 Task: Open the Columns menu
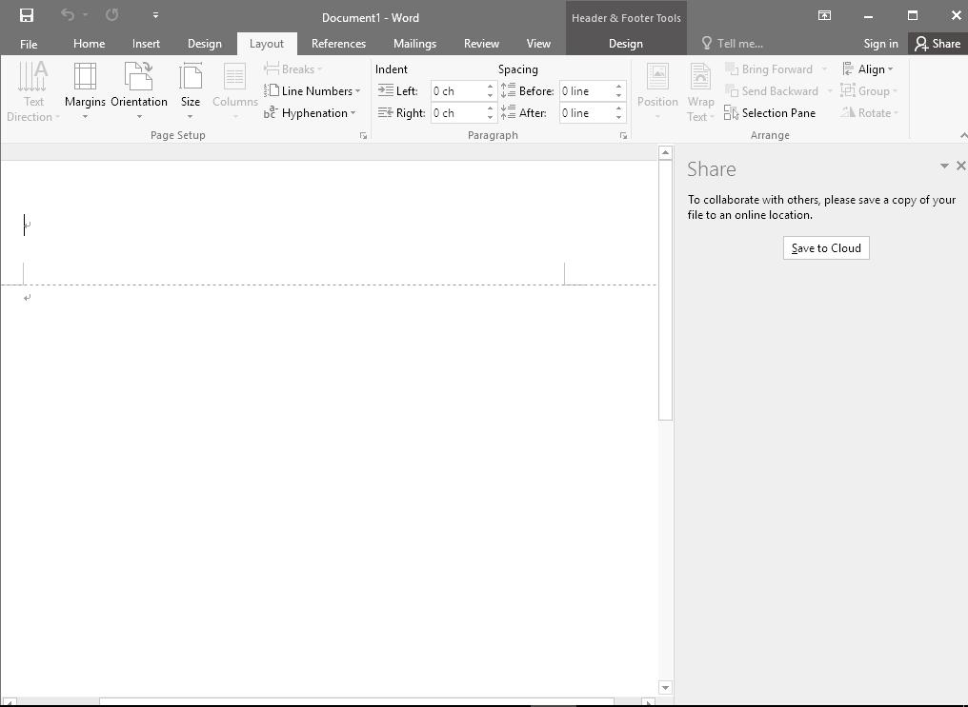[234, 92]
